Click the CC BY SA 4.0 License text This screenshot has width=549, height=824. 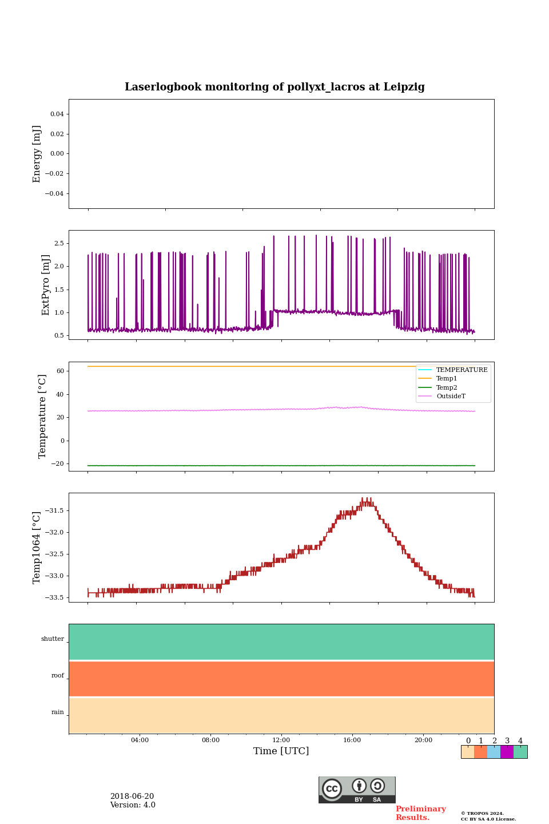coord(488,819)
